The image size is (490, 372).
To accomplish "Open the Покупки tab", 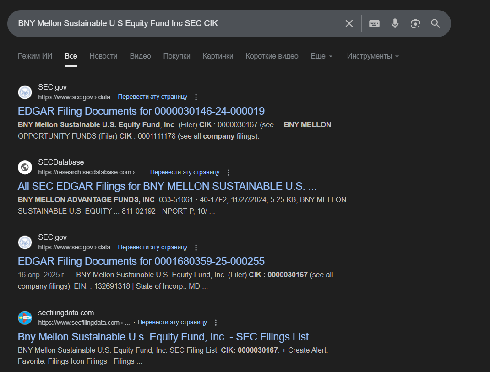I will click(177, 56).
